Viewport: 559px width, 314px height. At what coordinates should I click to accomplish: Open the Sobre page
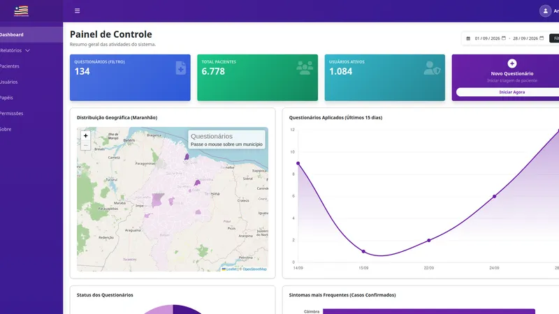click(x=31, y=129)
